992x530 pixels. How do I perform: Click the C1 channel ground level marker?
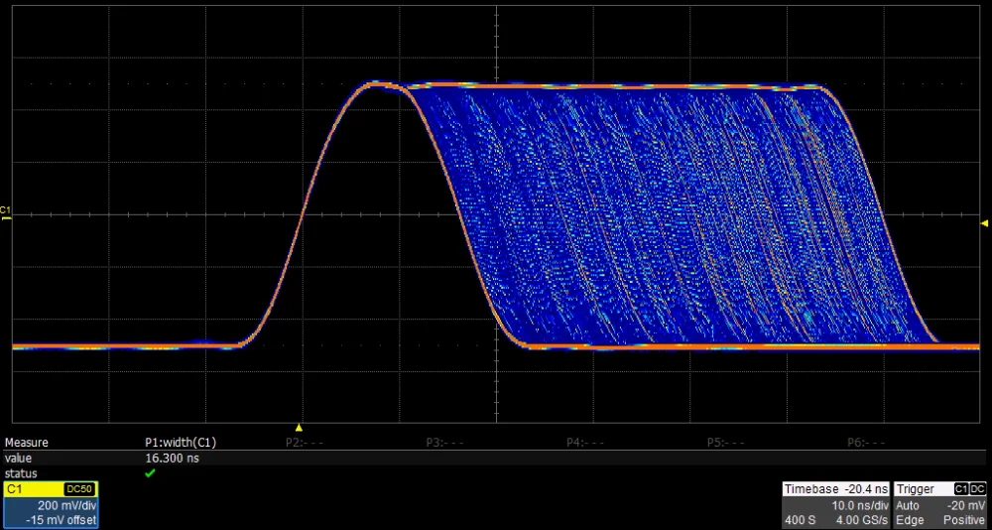coord(6,212)
